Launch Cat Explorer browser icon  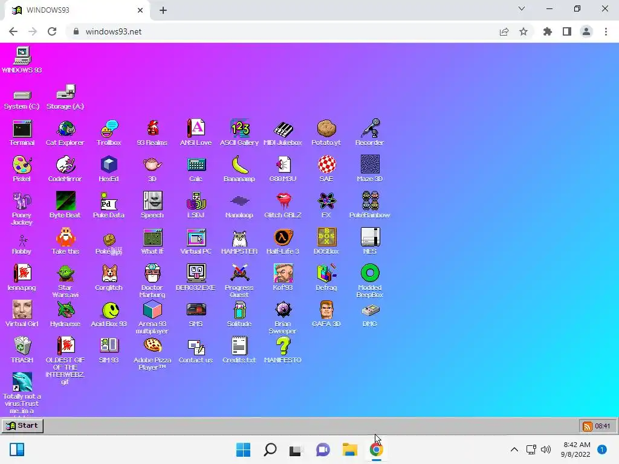[65, 133]
